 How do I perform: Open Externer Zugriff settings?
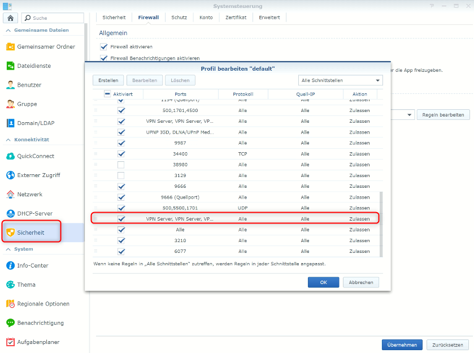tap(38, 175)
